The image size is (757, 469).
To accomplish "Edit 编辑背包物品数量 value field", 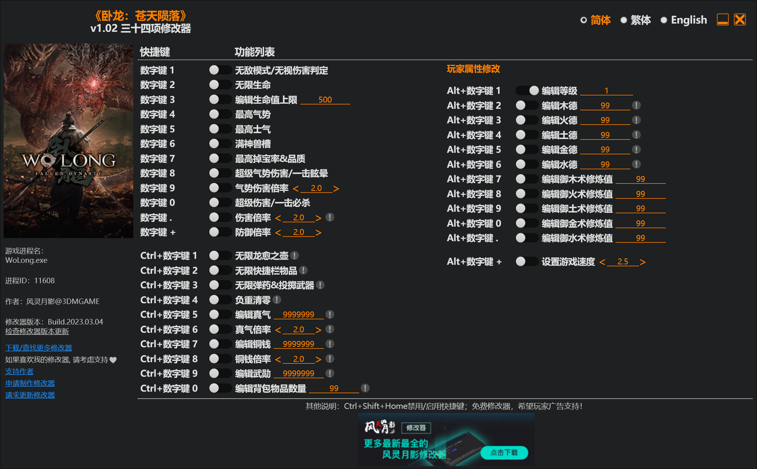I will coord(334,388).
